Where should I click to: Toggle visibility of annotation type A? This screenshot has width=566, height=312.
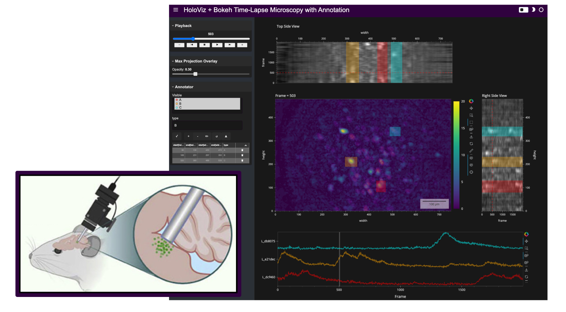(x=207, y=100)
